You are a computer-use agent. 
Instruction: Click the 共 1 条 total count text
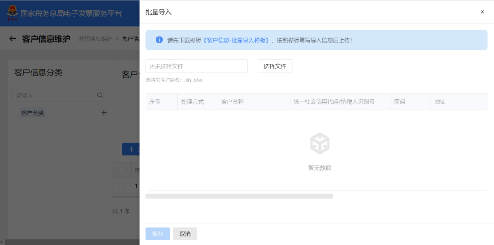(121, 211)
